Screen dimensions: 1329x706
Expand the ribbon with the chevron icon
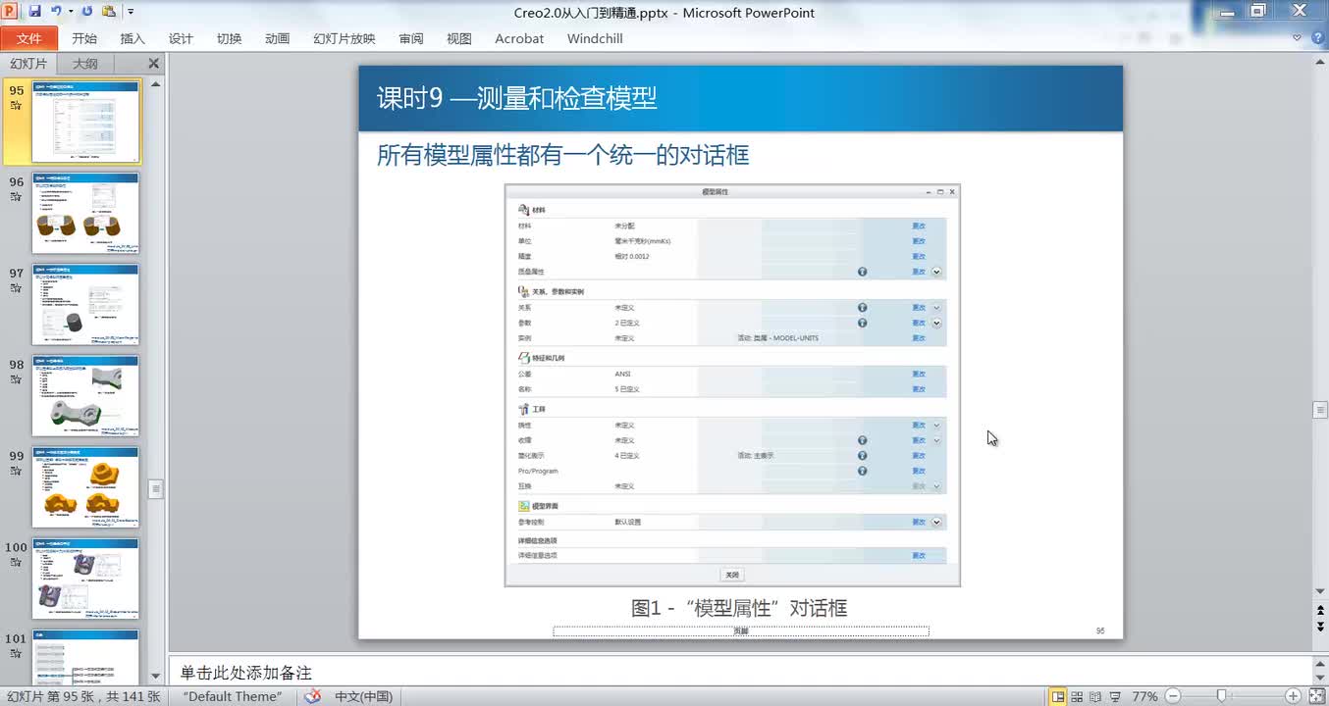(x=1298, y=38)
